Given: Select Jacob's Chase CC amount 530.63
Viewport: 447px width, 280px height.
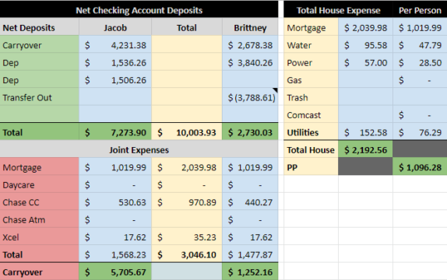Looking at the screenshot, I should tap(115, 201).
